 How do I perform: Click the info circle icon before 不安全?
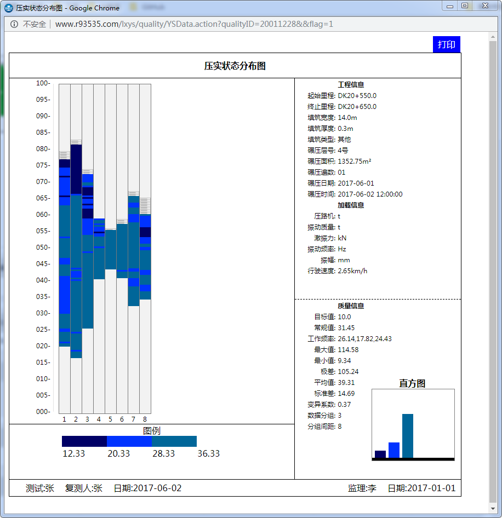pos(13,24)
